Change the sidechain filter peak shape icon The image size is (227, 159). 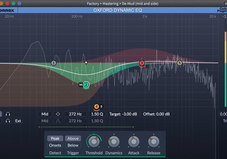click(58, 121)
